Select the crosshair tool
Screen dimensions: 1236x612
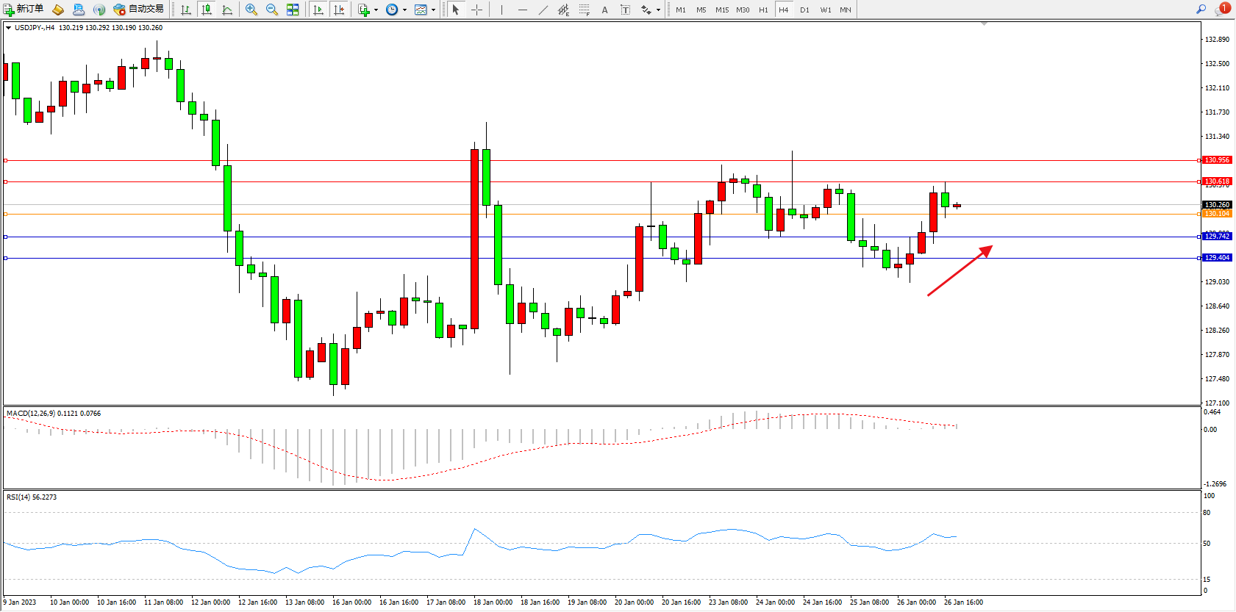[x=476, y=10]
